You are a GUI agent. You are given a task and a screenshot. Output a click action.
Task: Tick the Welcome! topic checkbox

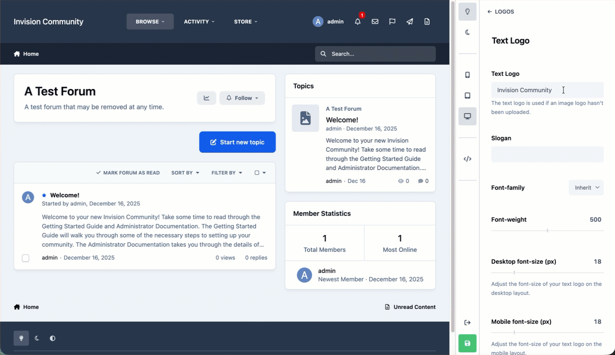pyautogui.click(x=25, y=258)
